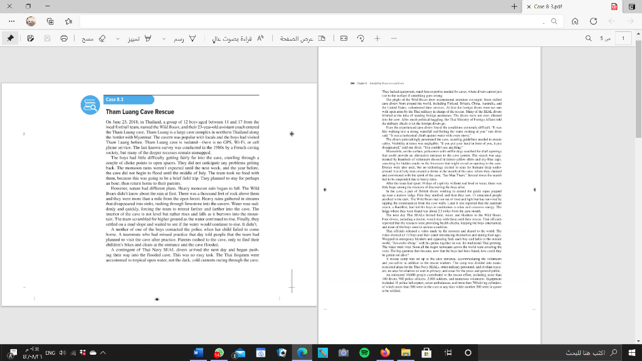Pin the PDF toolbar
Viewport: 642px width, 361px height.
click(10, 38)
